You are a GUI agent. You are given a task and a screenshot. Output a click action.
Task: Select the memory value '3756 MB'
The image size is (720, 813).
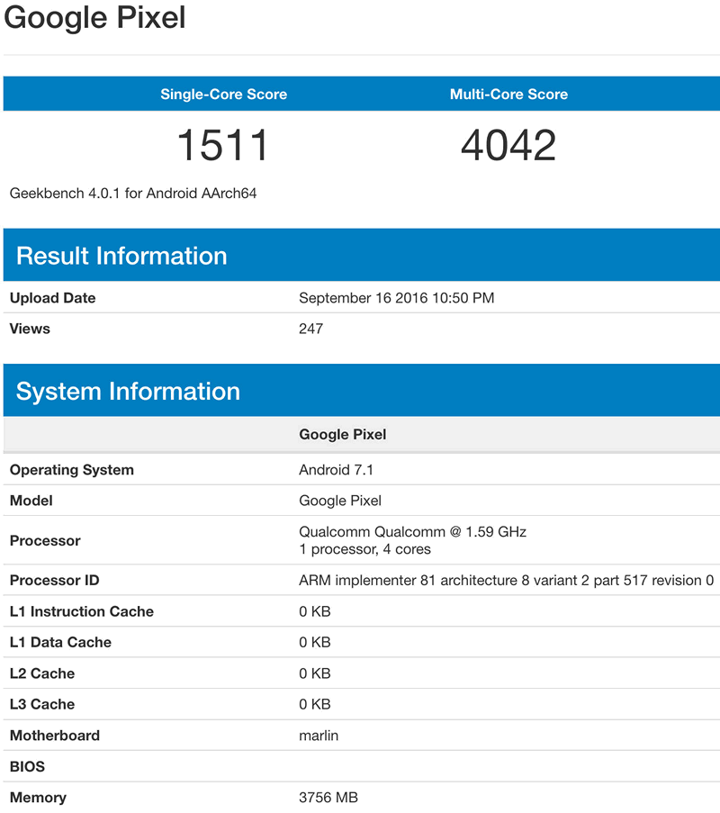click(328, 798)
